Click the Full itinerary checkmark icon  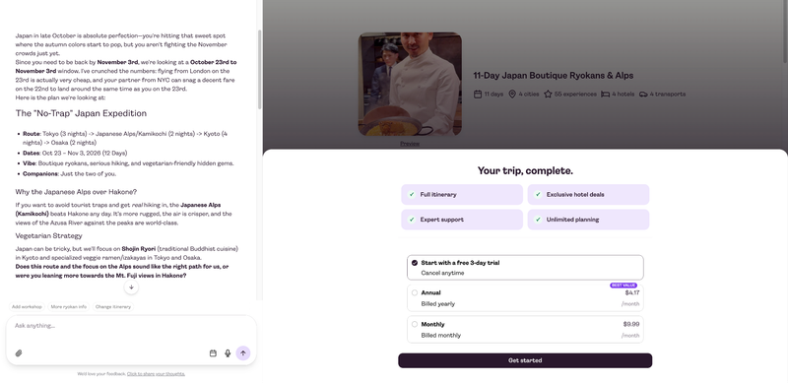(412, 195)
